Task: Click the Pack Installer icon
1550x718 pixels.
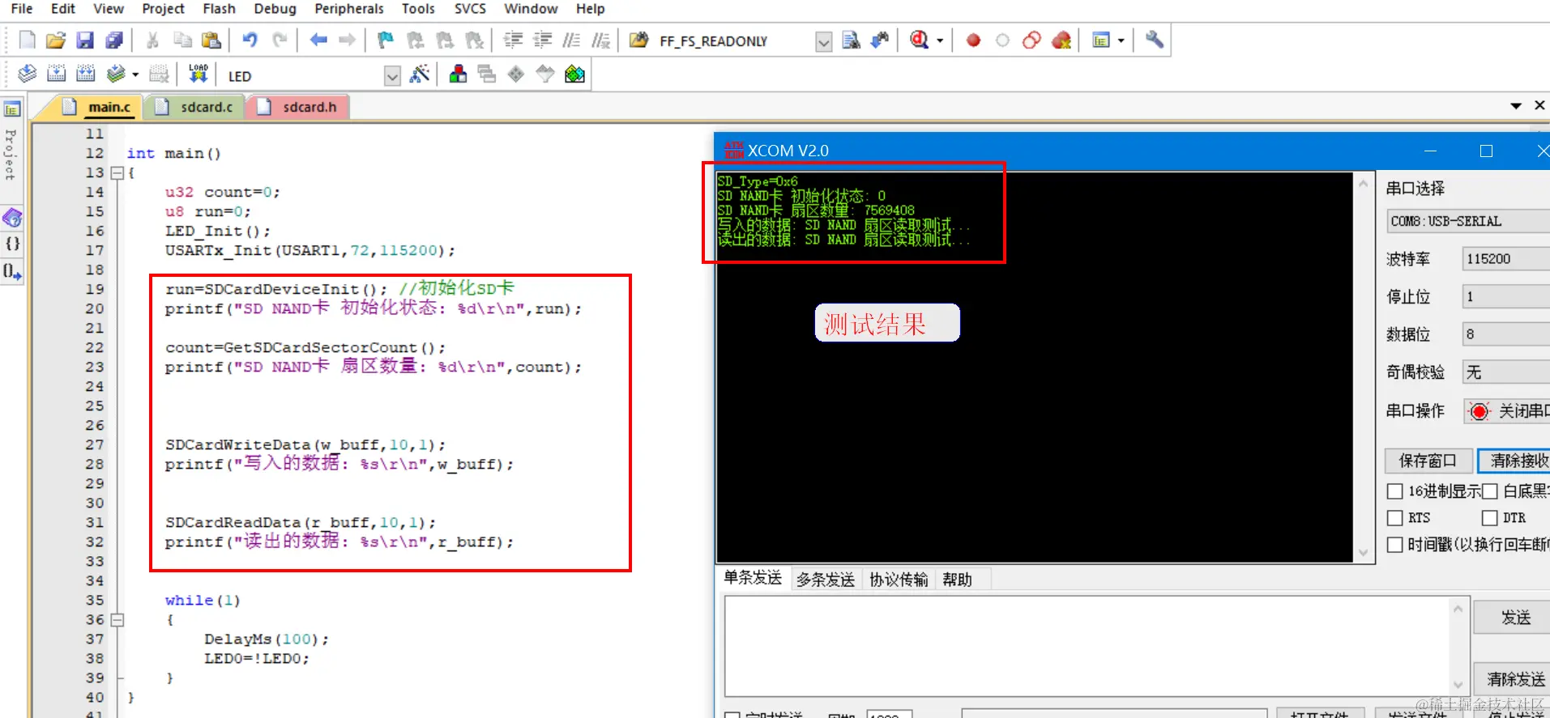Action: click(x=574, y=75)
